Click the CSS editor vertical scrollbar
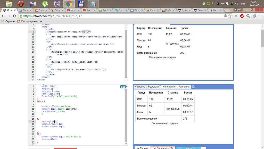Viewport: 264px width, 149px height. click(x=126, y=116)
